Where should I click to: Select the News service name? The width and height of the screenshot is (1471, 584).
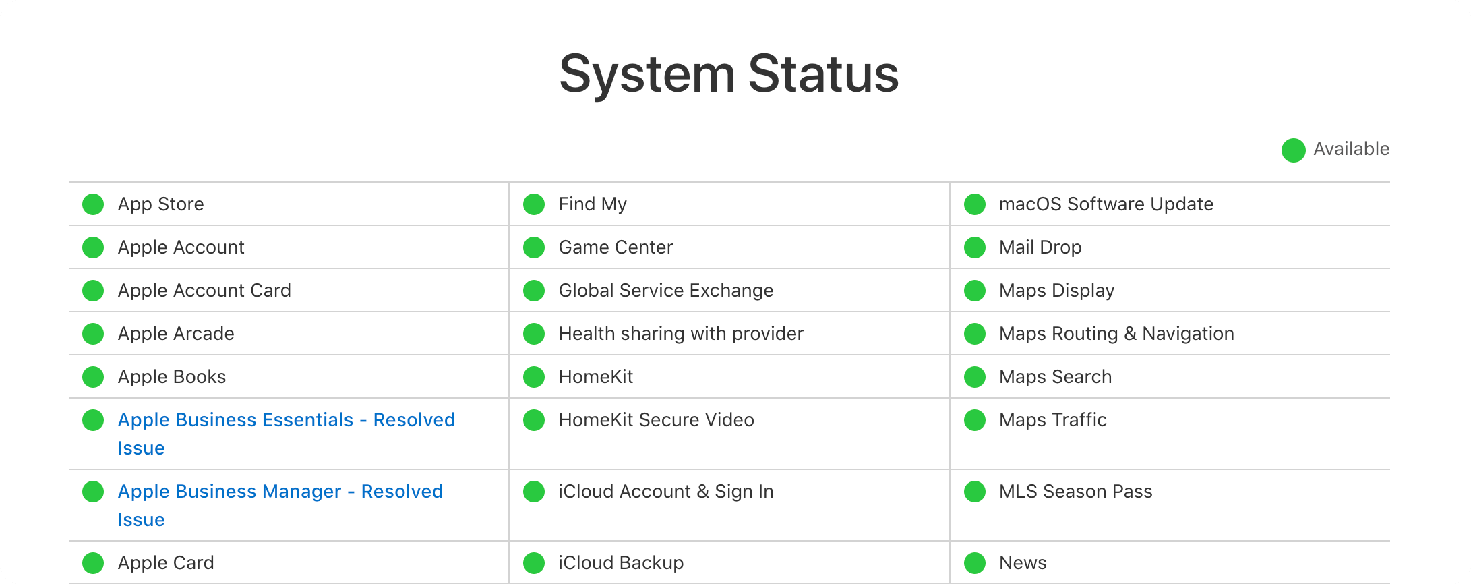[1023, 563]
